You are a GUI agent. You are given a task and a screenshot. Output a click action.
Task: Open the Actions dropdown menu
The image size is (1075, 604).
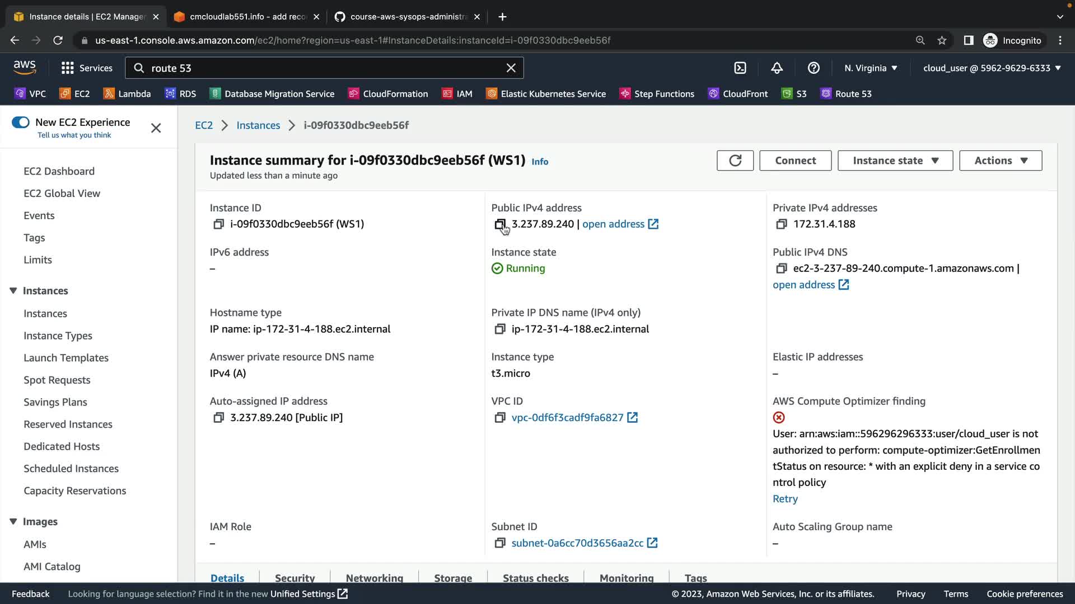[x=1000, y=161]
